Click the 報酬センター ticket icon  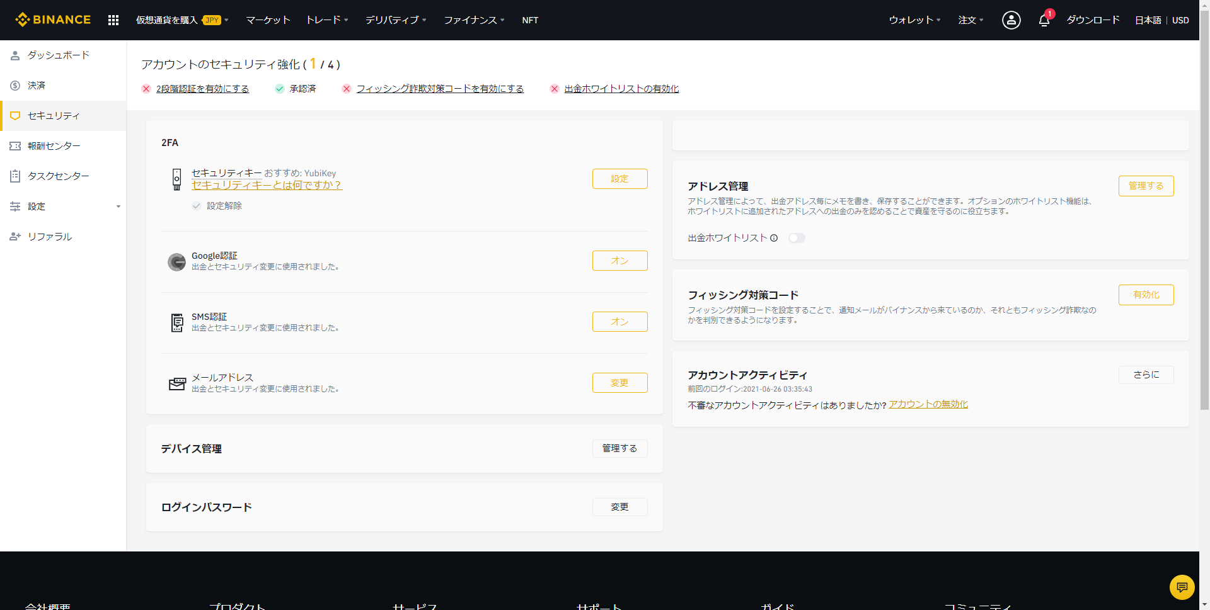tap(15, 146)
